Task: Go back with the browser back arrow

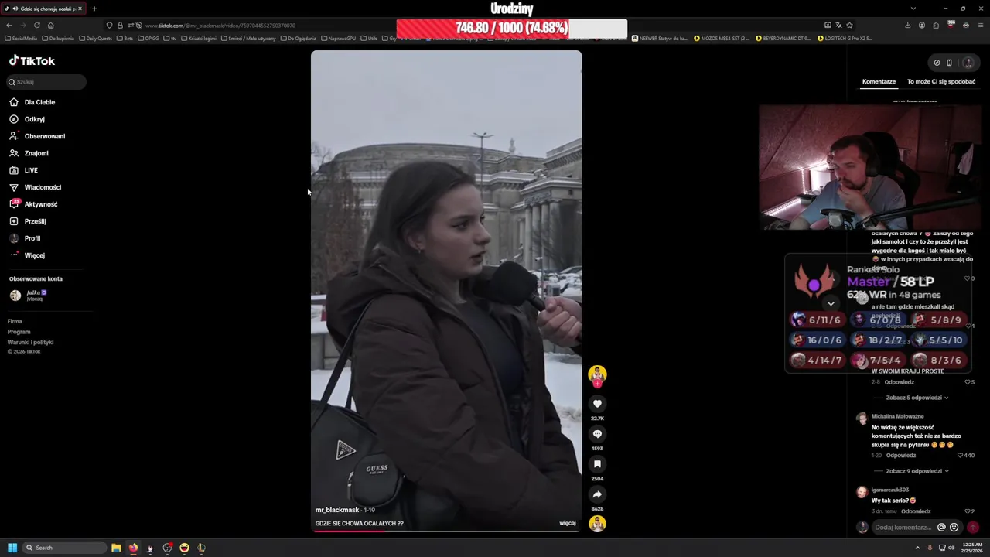Action: (9, 26)
